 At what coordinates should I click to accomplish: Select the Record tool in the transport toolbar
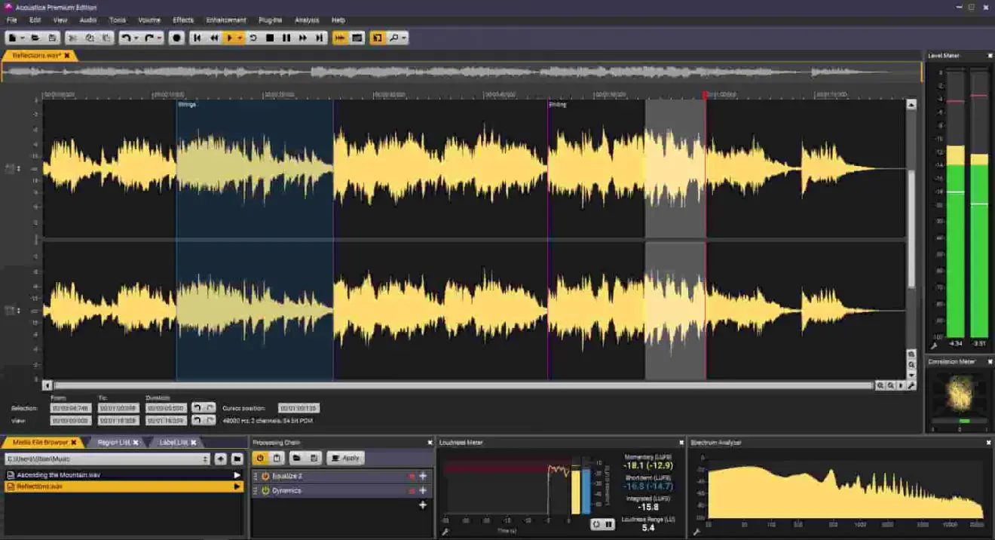pos(177,37)
